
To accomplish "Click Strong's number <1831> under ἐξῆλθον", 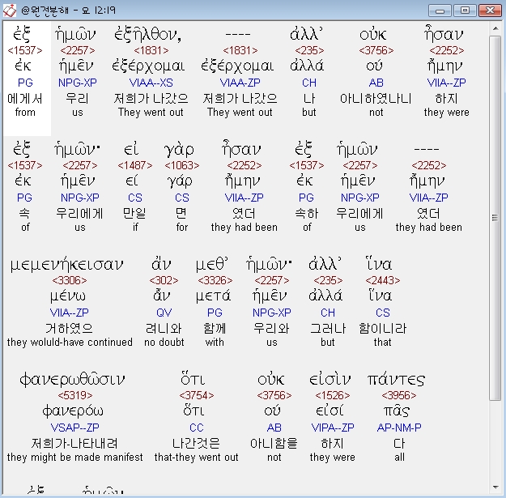I will tap(151, 50).
